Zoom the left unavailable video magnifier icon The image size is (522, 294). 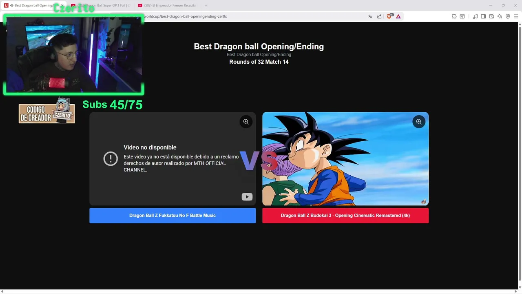[x=246, y=122]
